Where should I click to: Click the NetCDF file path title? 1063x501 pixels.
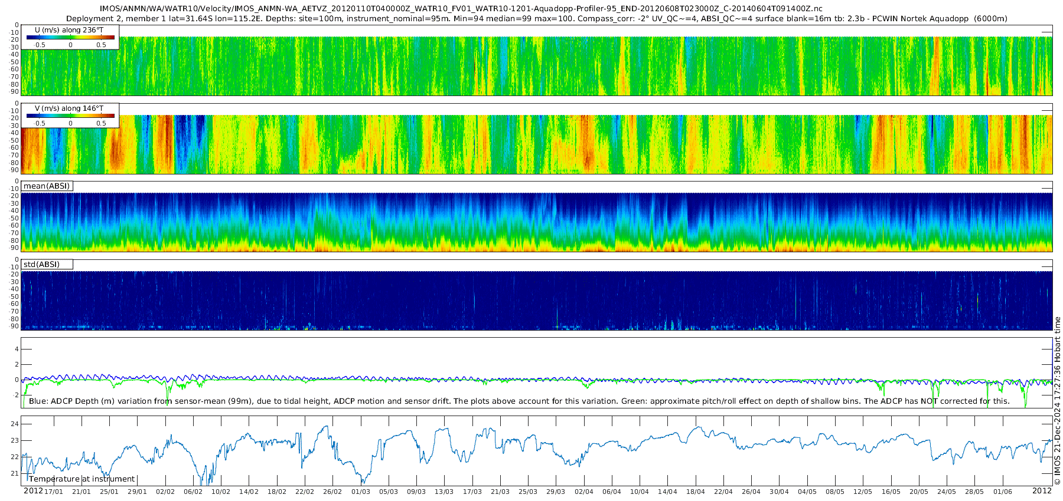[462, 9]
